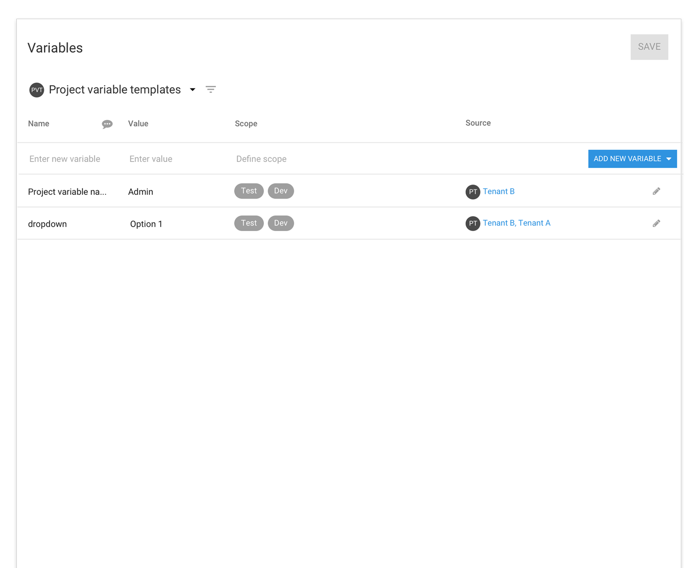Toggle the Dev scope chip on first row

pos(281,190)
